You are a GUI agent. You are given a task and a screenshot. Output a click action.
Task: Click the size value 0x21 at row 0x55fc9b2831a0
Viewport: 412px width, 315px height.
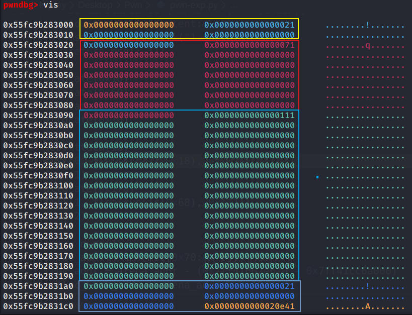[x=249, y=286]
